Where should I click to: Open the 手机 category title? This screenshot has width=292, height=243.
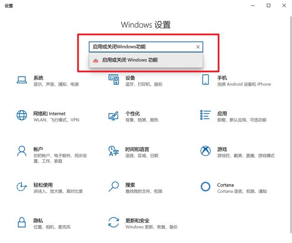point(222,78)
